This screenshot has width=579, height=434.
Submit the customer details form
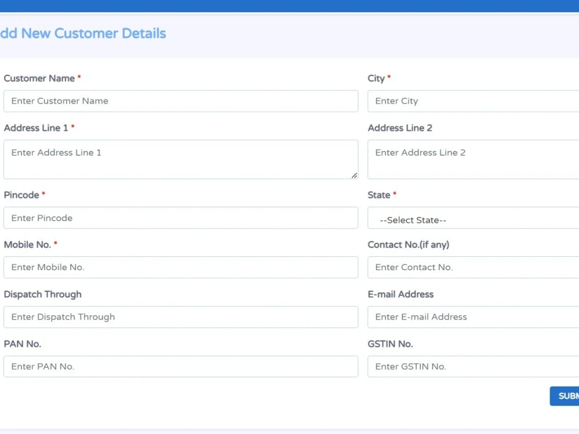565,396
